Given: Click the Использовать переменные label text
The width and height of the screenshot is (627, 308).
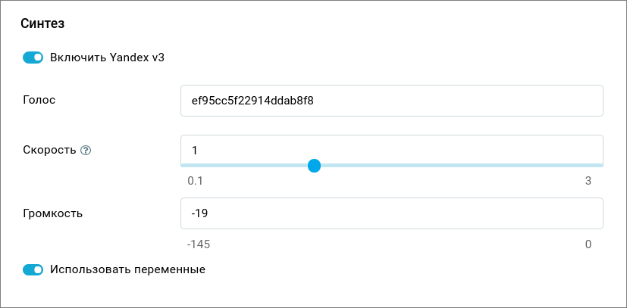Looking at the screenshot, I should click(127, 269).
